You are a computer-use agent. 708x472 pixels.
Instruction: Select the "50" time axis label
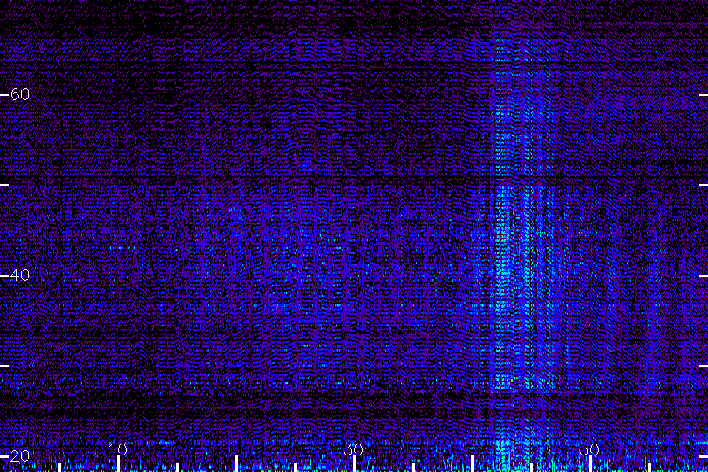(x=589, y=449)
